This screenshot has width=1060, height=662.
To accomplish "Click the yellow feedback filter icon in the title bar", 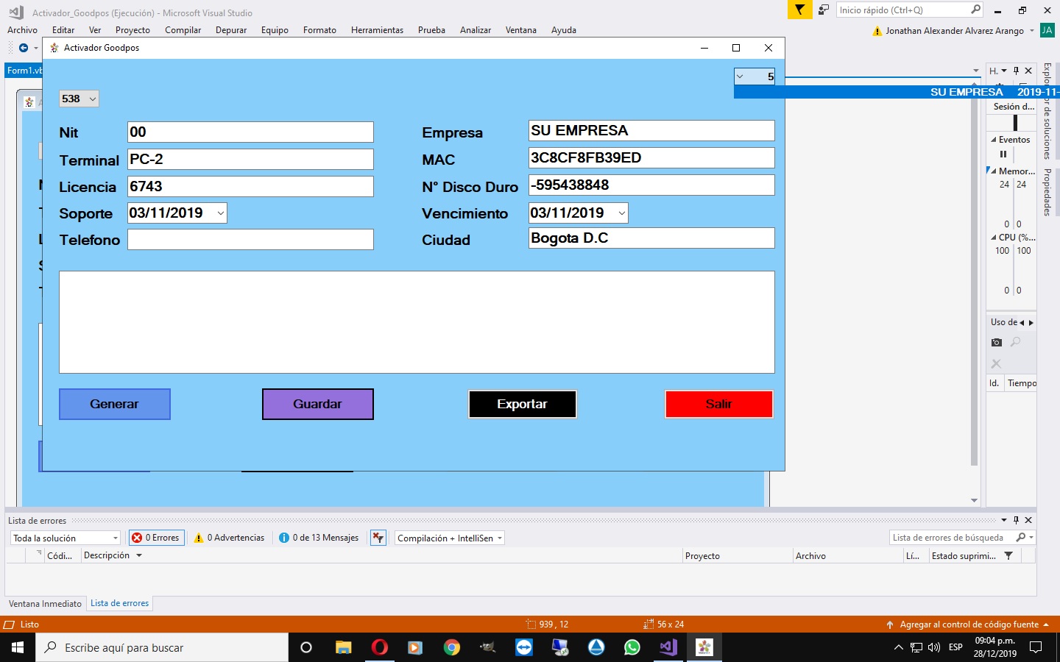I will coord(799,10).
